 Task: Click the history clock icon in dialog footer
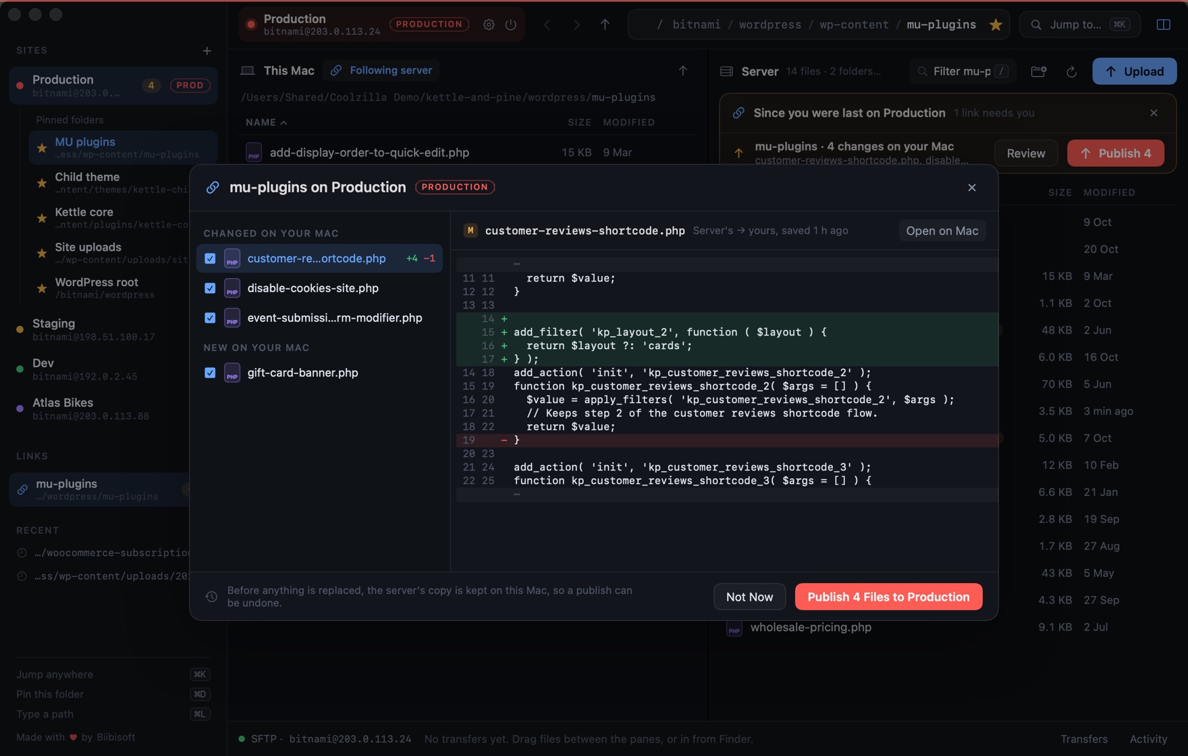(211, 597)
